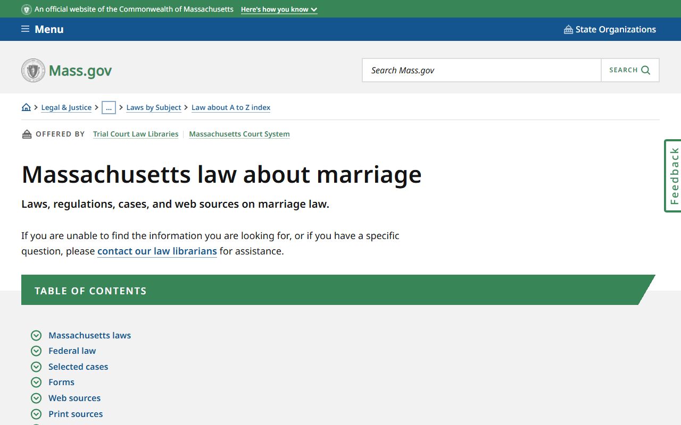Visit the Massachusetts Court System link
The width and height of the screenshot is (681, 425).
coord(239,134)
